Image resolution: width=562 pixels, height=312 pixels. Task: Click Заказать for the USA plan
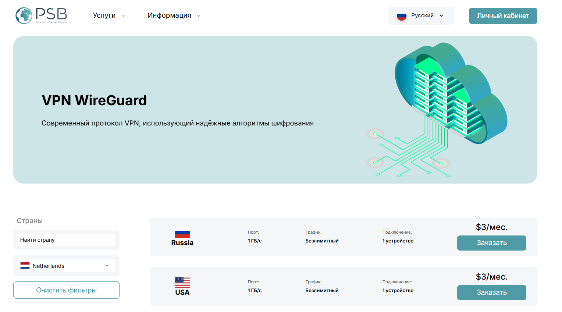point(492,292)
